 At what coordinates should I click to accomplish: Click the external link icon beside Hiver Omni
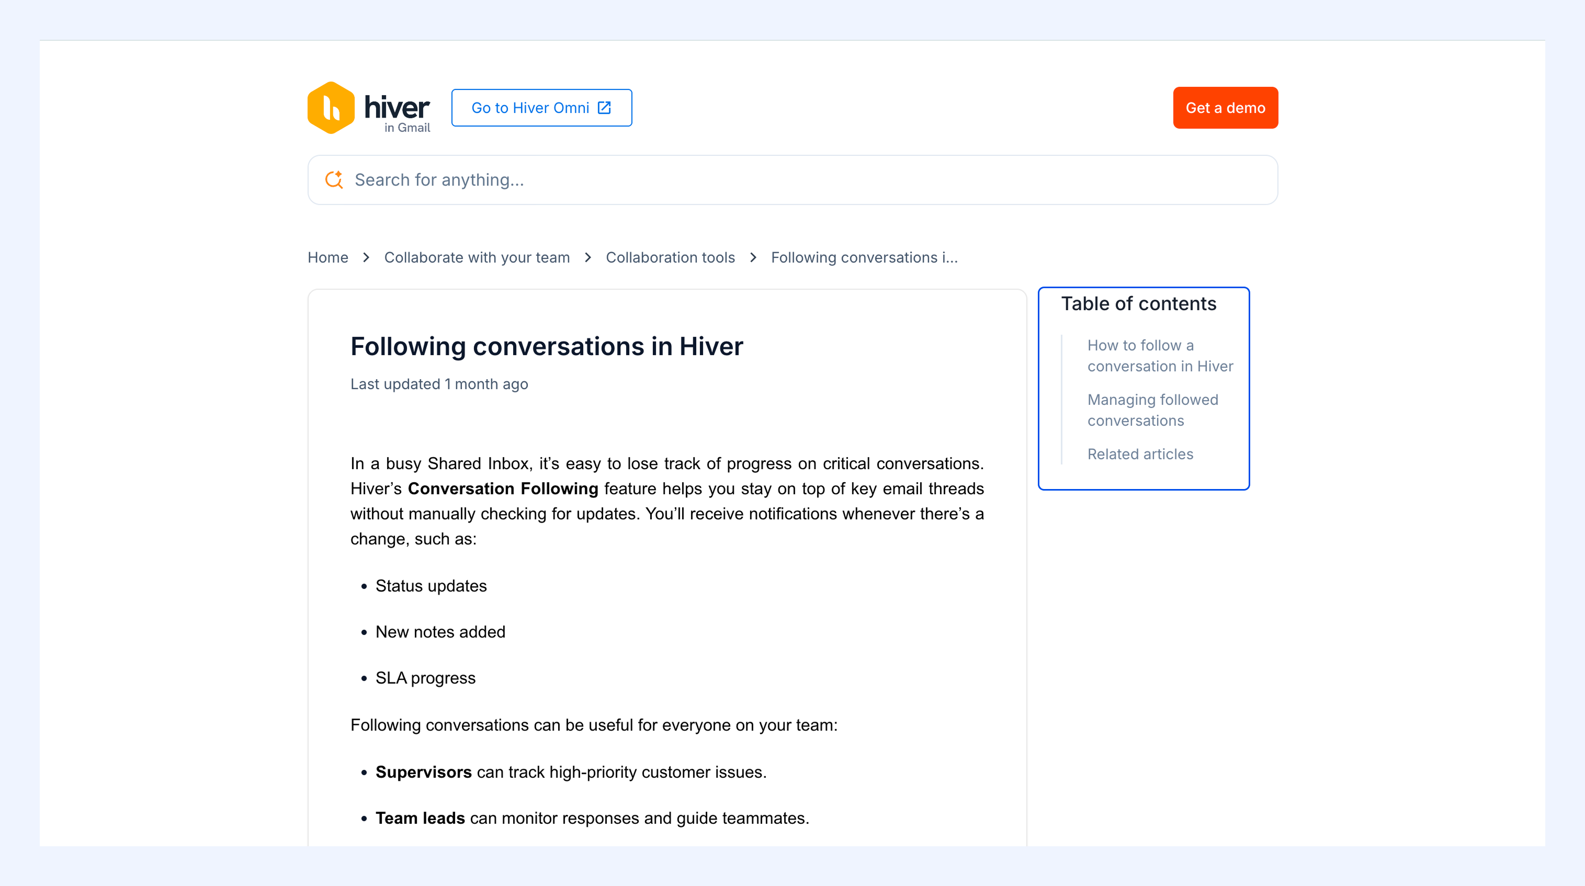coord(604,108)
